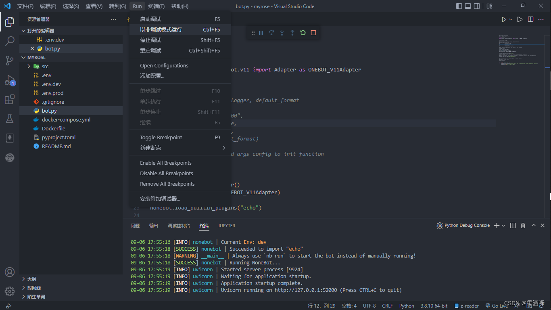551x310 pixels.
Task: Switch to the JUPYTER tab
Action: 226,226
